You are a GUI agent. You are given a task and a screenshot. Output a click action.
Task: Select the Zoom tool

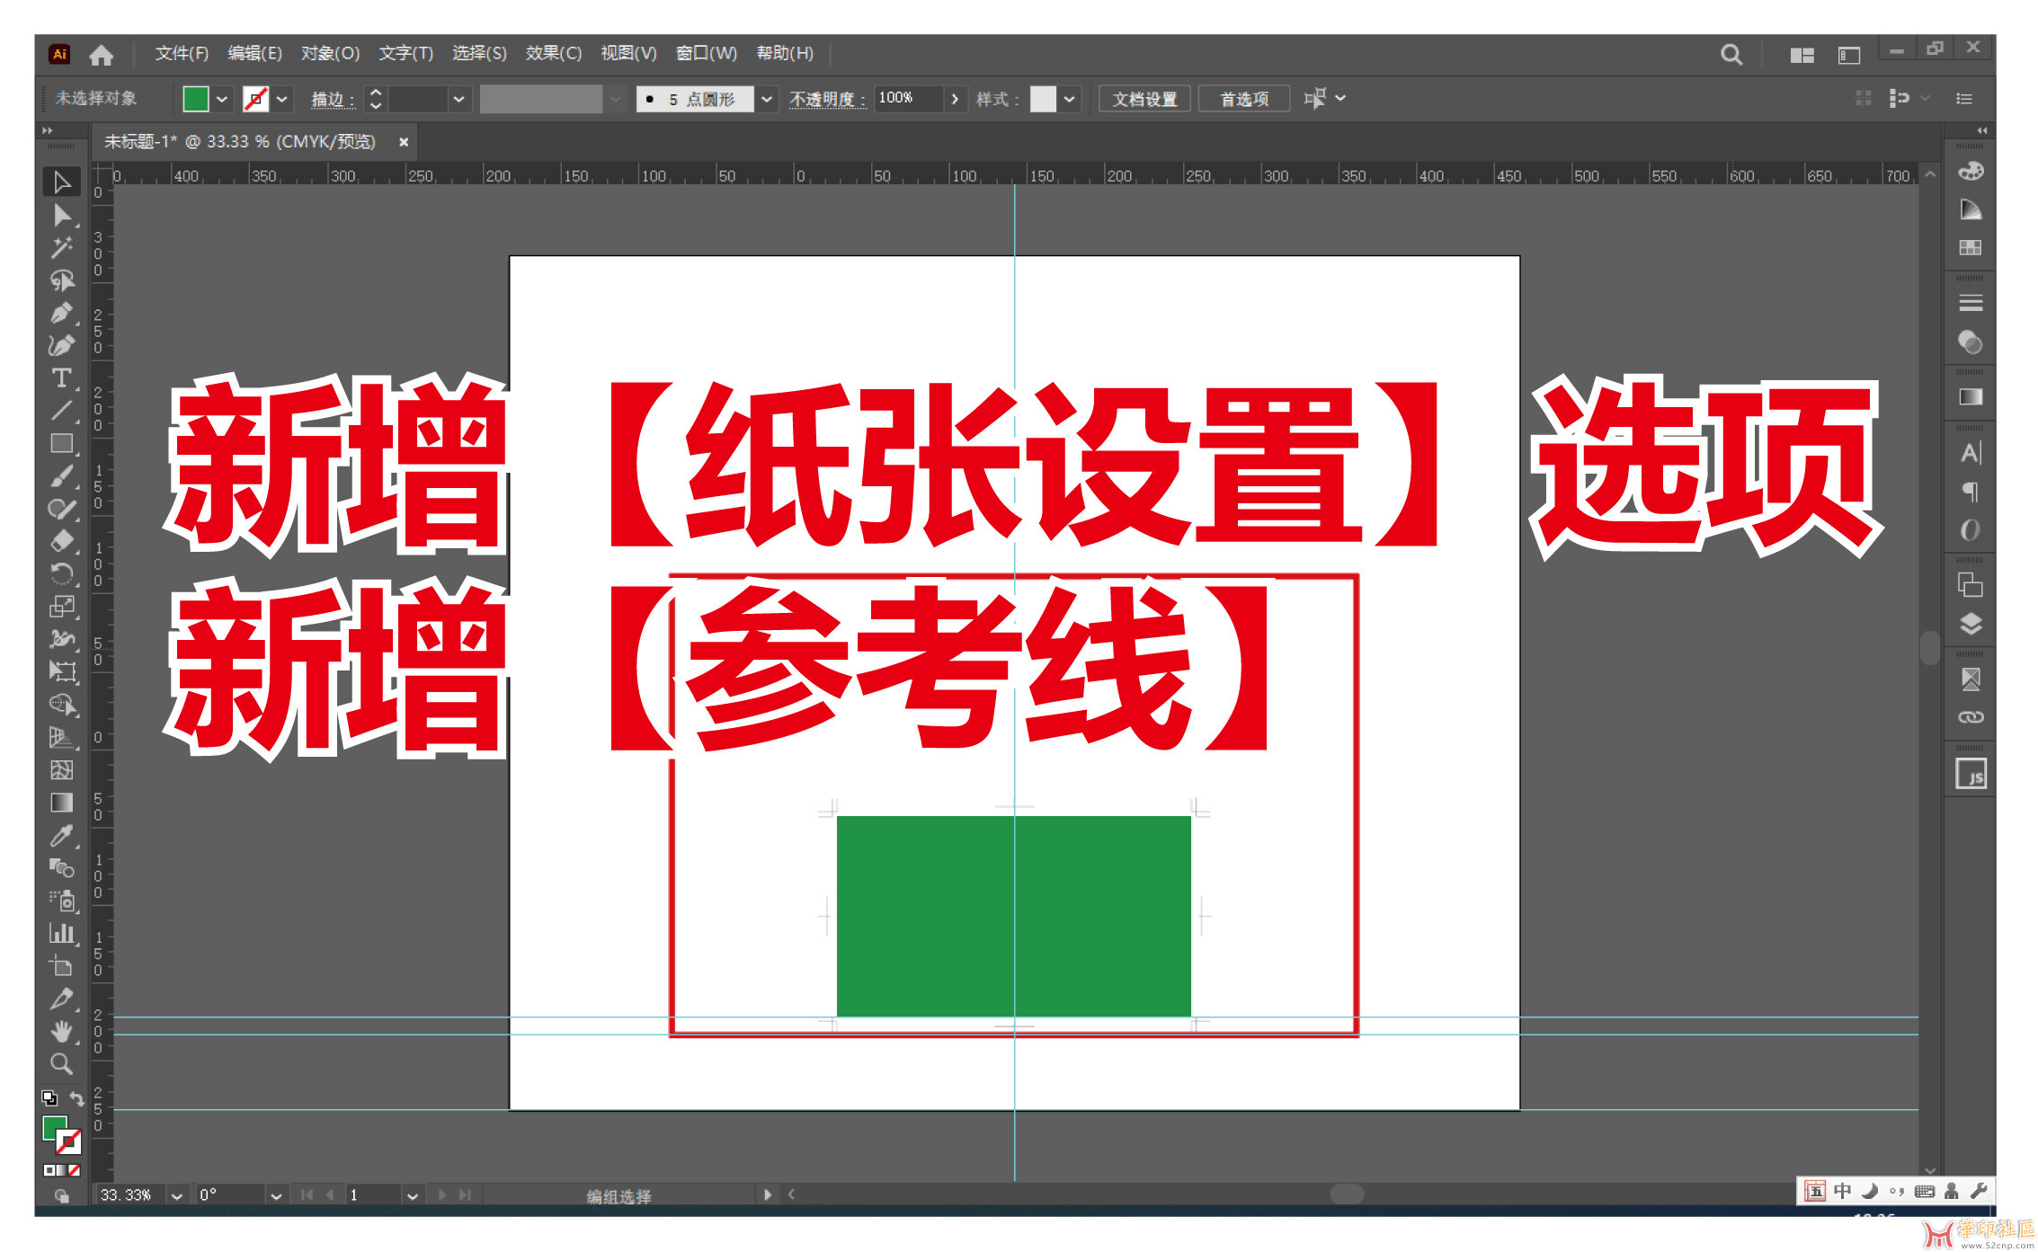point(61,1064)
